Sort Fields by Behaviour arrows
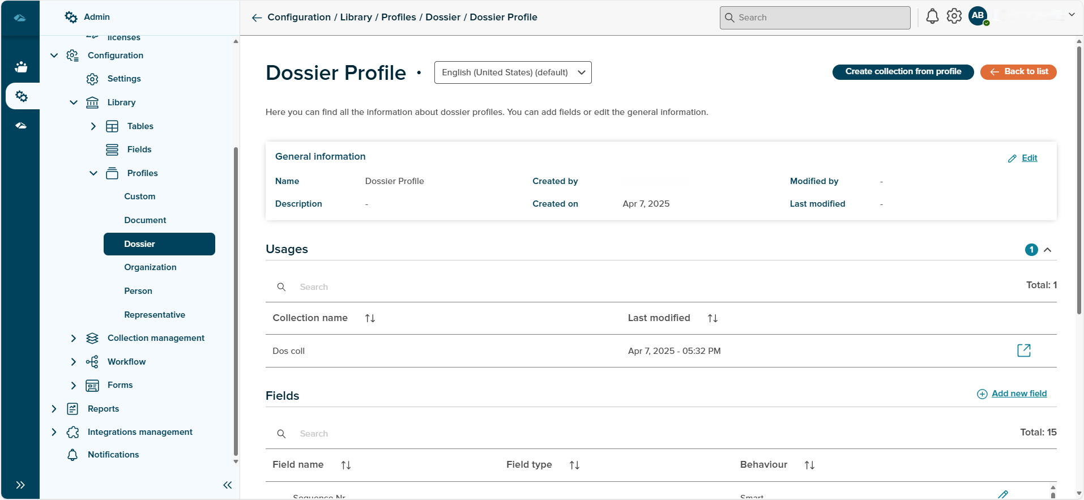Viewport: 1084px width, 500px height. pyautogui.click(x=809, y=465)
